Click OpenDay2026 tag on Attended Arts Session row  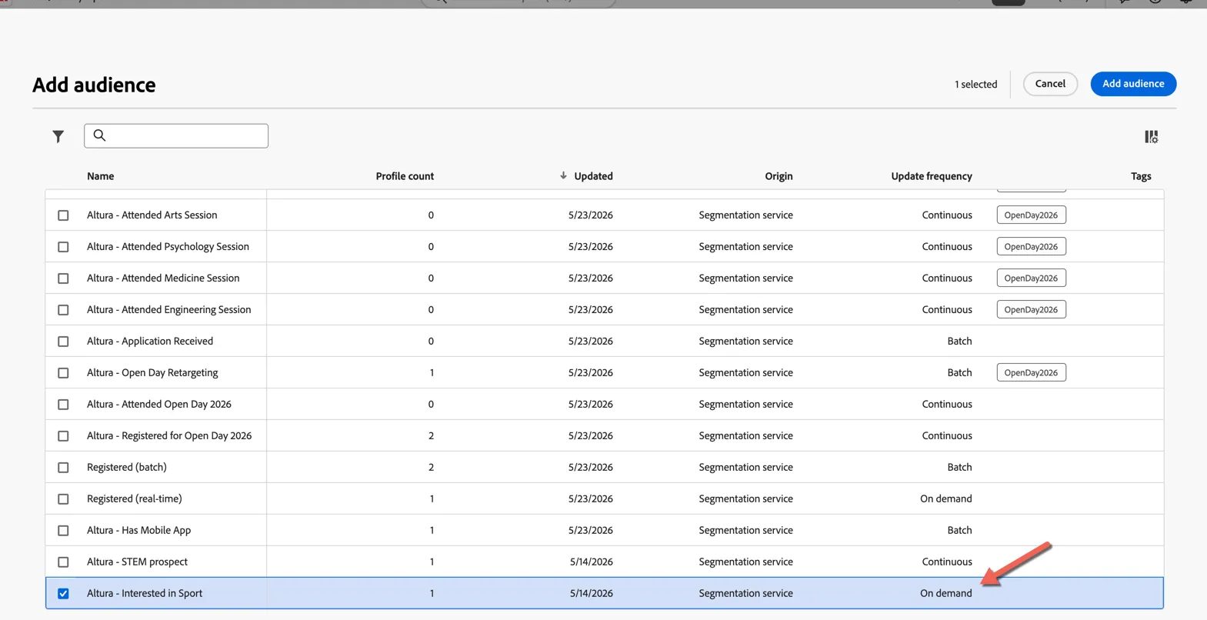point(1031,215)
